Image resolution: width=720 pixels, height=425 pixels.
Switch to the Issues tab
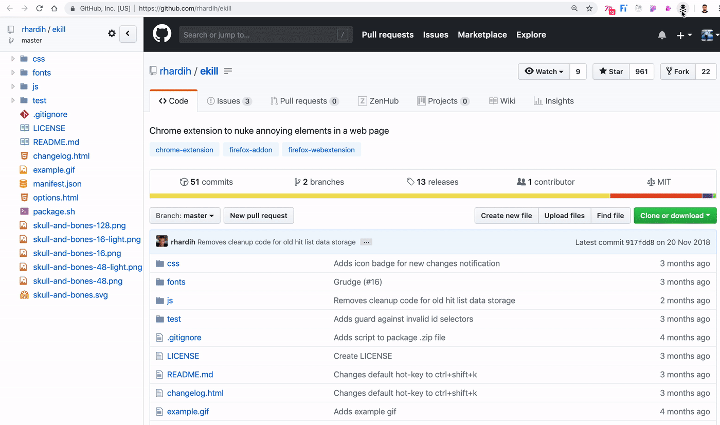(229, 101)
